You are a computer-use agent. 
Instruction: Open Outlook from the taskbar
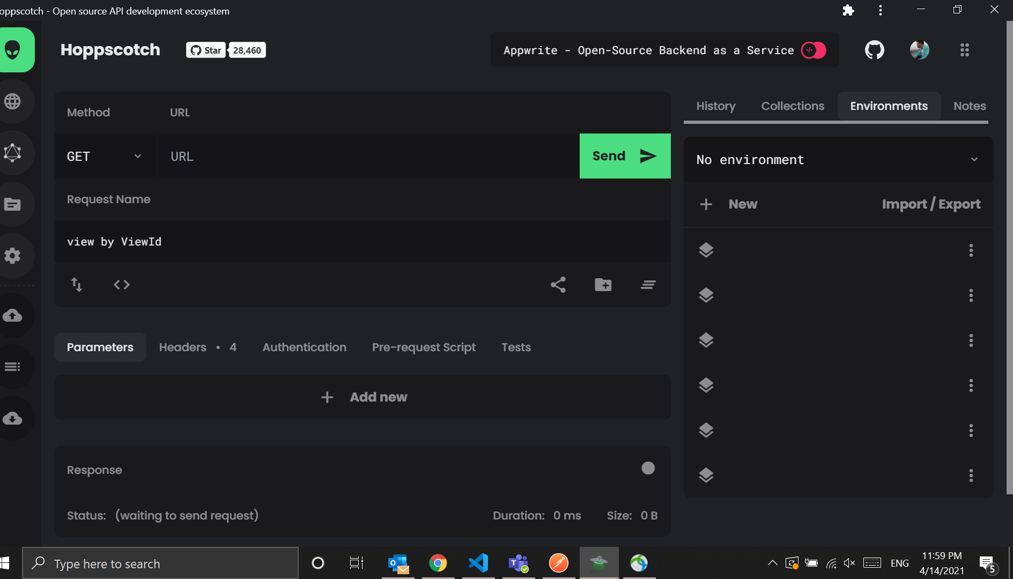tap(398, 563)
